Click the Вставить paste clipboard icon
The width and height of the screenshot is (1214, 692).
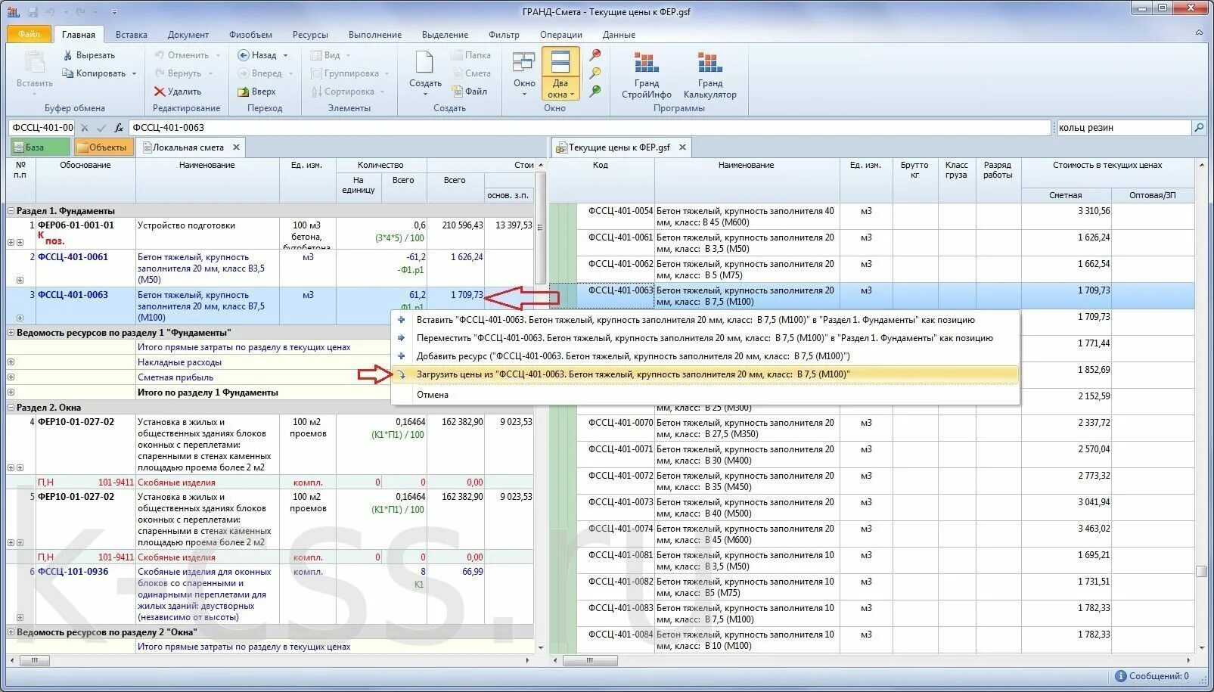click(x=34, y=62)
